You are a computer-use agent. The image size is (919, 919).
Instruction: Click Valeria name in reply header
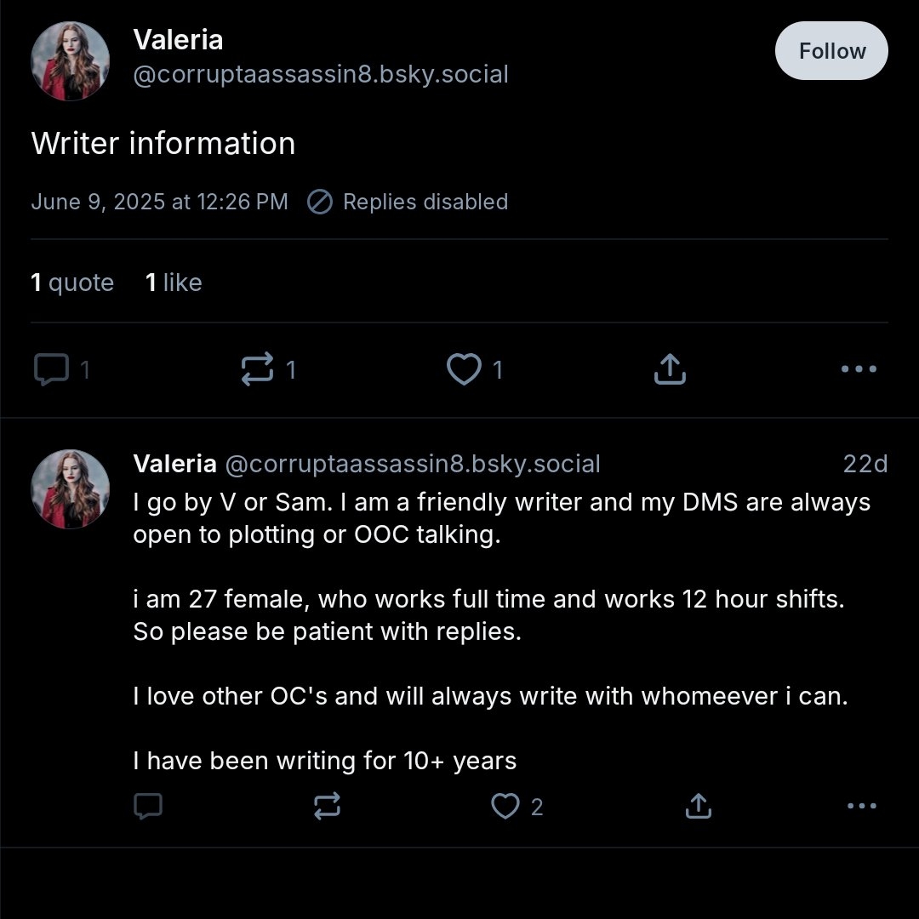[x=174, y=464]
